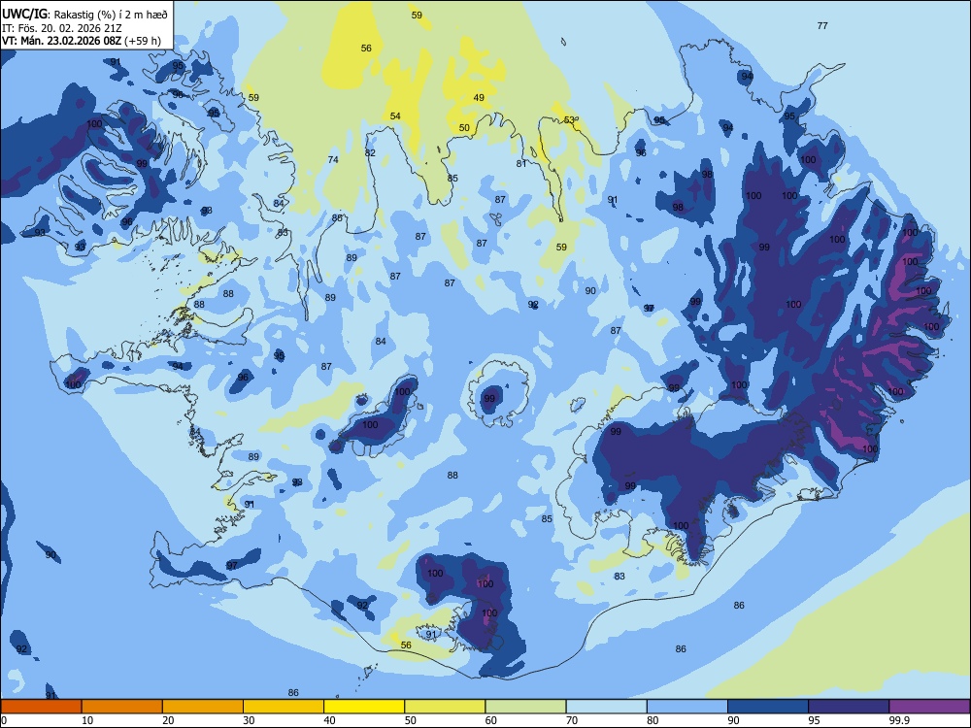Image resolution: width=971 pixels, height=728 pixels.
Task: Click legend tick label '40'
Action: 329,720
